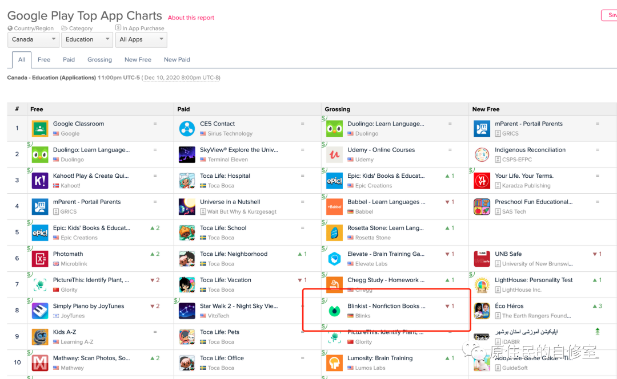This screenshot has width=617, height=379.
Task: Switch to the New Free tab
Action: (138, 60)
